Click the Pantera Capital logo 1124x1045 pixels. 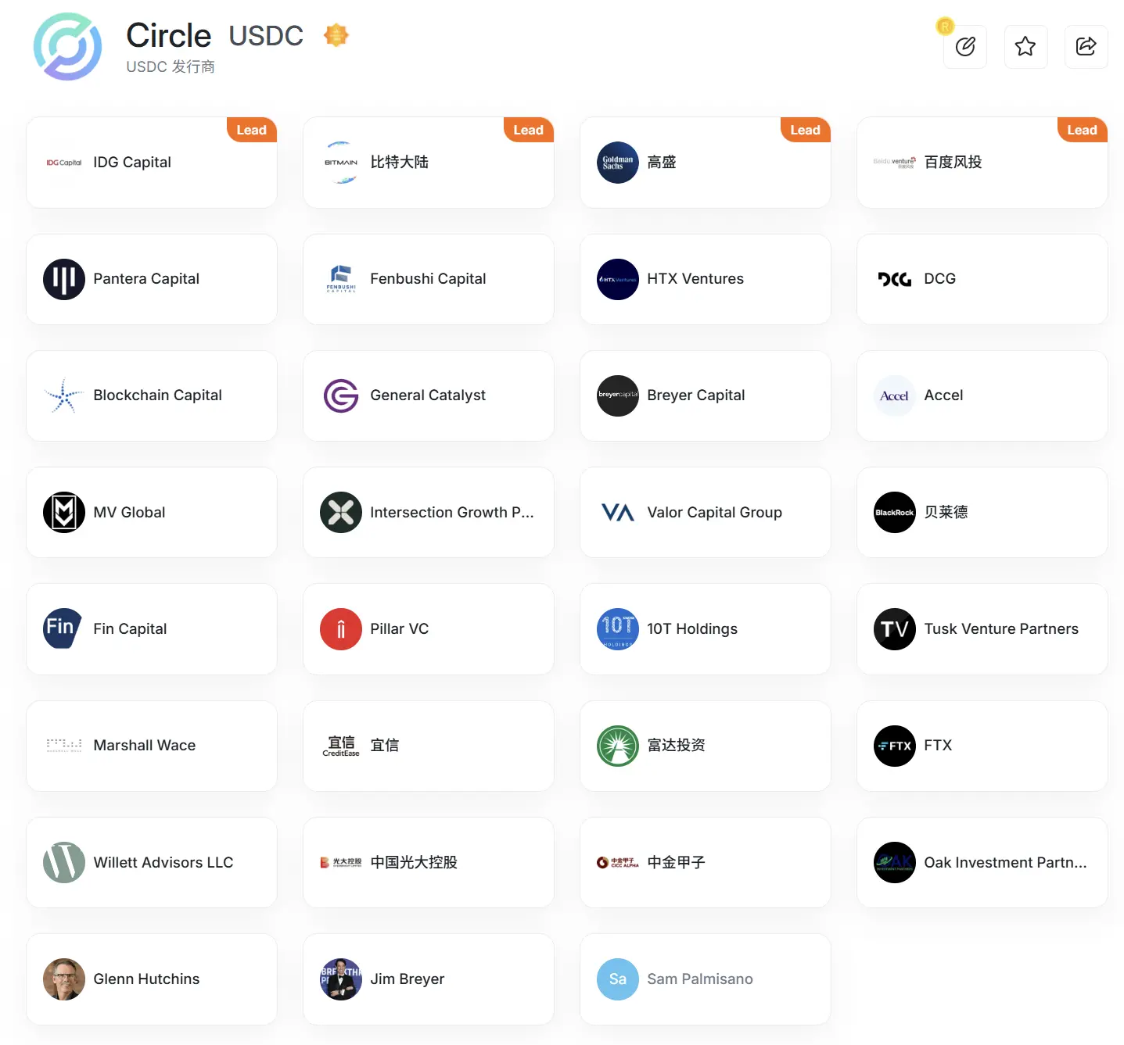click(64, 279)
